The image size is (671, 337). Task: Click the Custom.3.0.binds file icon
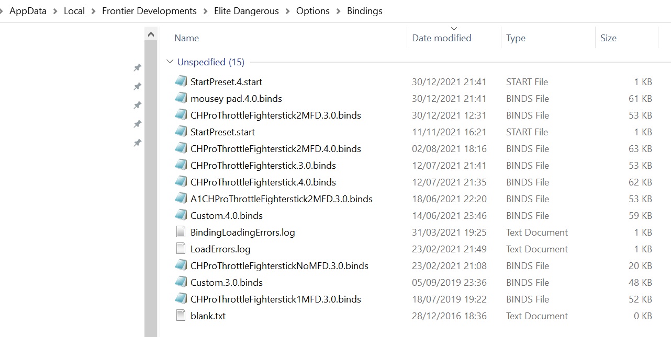click(181, 282)
